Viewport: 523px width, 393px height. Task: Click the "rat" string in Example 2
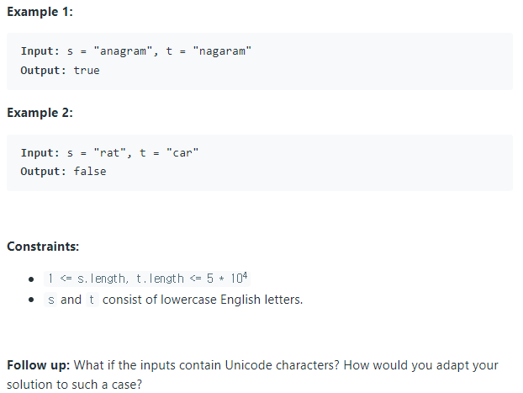tap(109, 153)
